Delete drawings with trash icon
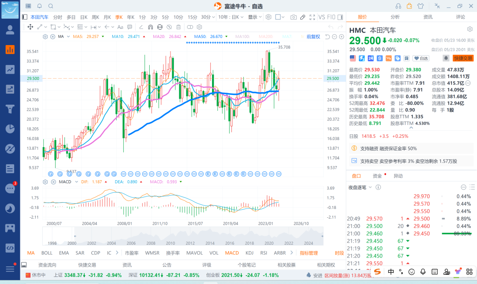The height and width of the screenshot is (284, 477). tap(178, 27)
